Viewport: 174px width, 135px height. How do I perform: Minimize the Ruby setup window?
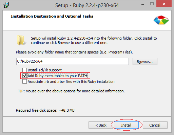click(x=143, y=4)
